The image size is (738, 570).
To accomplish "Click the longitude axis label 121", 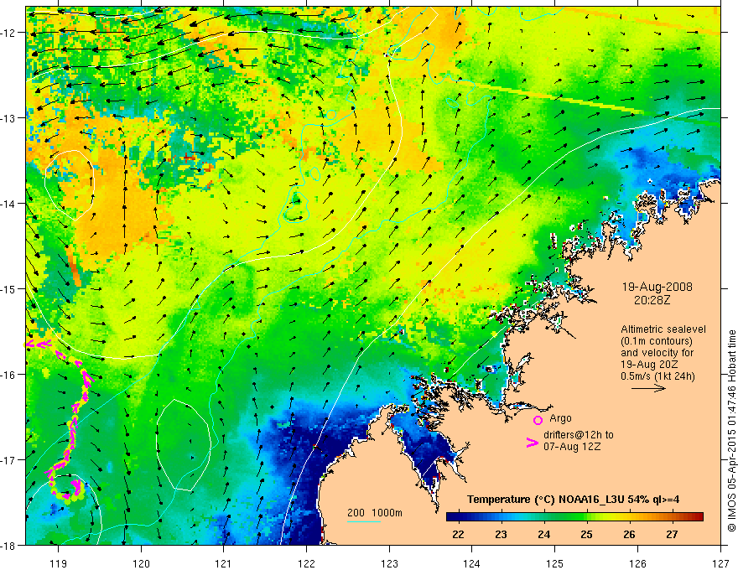I will coord(224,563).
